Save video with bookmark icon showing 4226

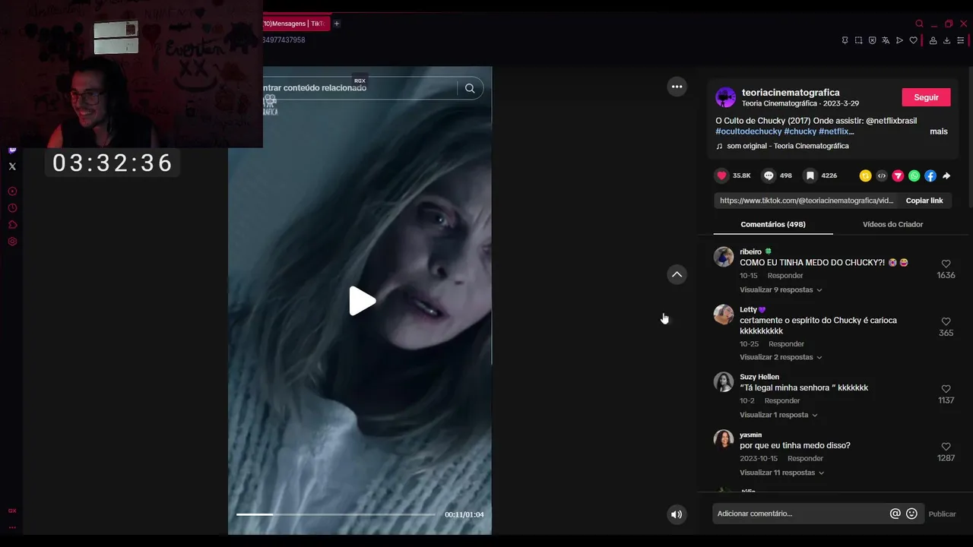810,175
